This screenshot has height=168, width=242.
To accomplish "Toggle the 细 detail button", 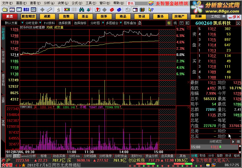I will [x=238, y=141].
